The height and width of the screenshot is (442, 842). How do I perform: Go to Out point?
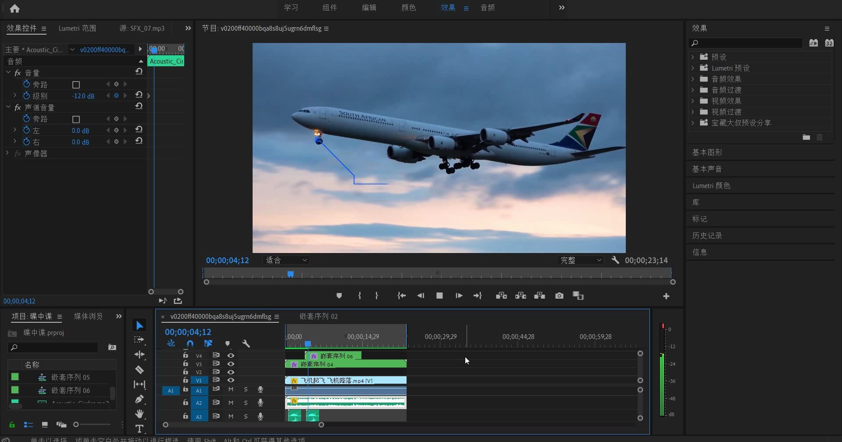pyautogui.click(x=478, y=296)
